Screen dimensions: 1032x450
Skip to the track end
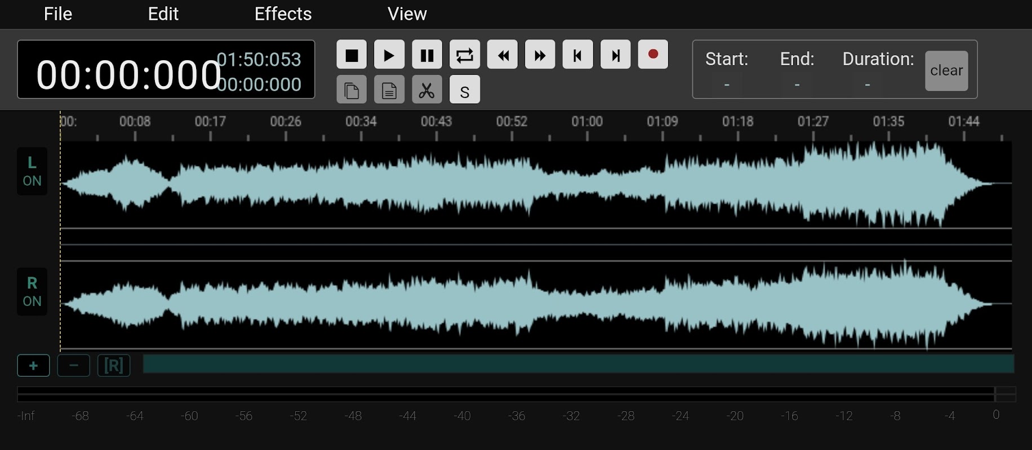615,55
